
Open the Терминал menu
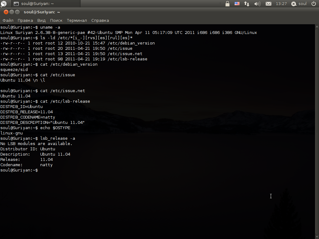(77, 20)
